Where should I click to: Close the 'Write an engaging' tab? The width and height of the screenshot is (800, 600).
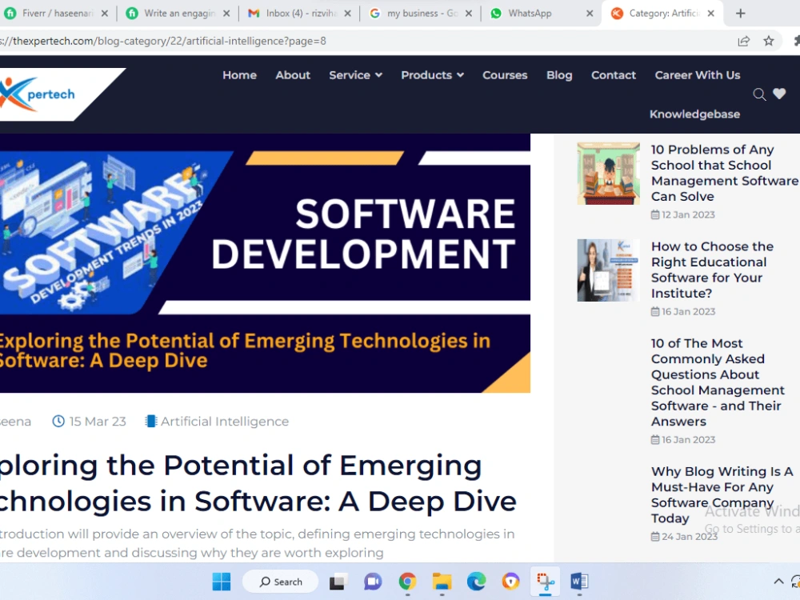[x=226, y=14]
